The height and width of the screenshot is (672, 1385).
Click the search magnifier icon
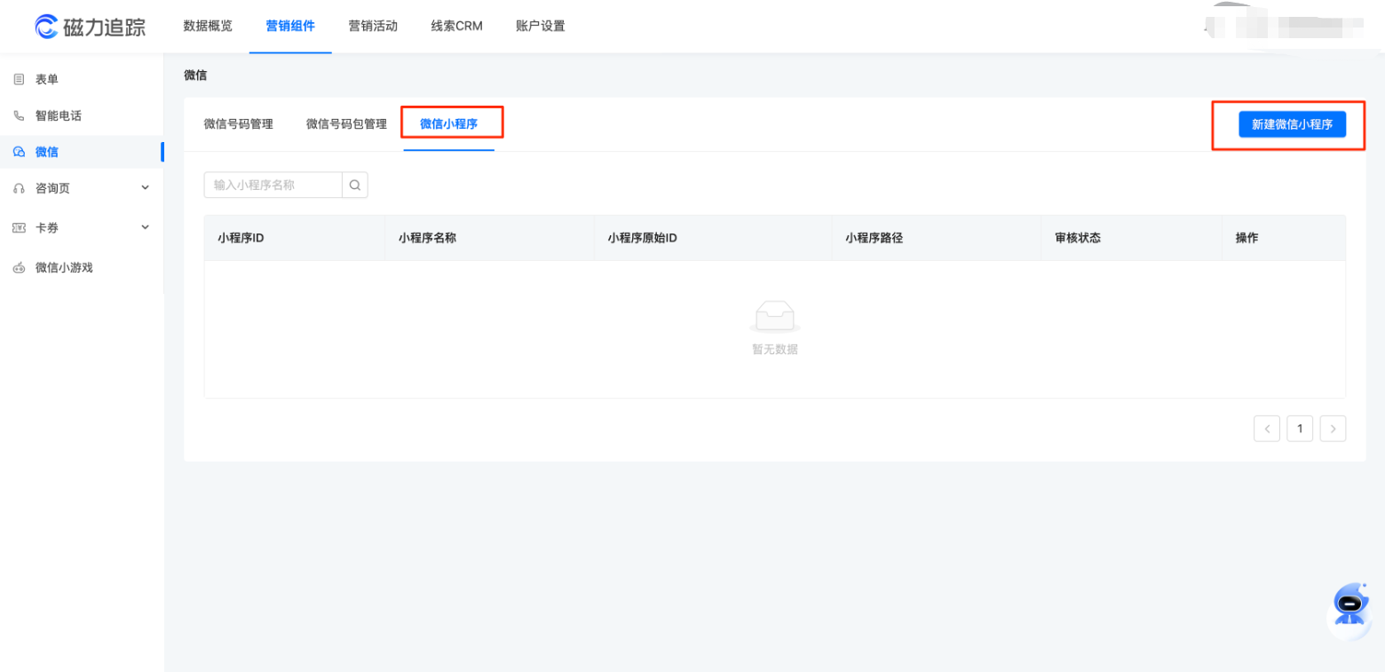click(x=354, y=185)
